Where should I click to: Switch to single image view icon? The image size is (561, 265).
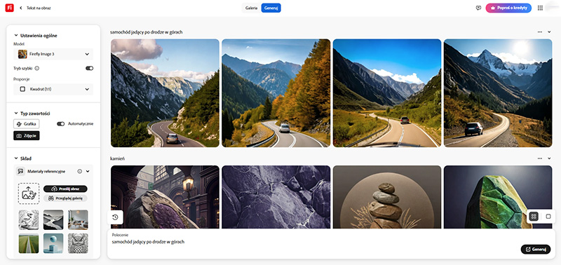(548, 217)
